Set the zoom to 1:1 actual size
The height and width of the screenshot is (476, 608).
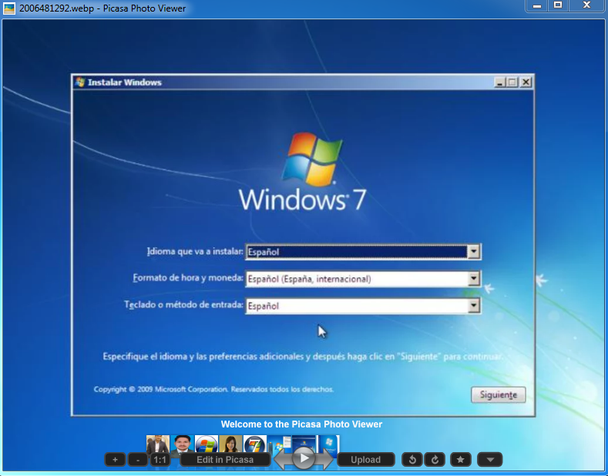click(160, 460)
